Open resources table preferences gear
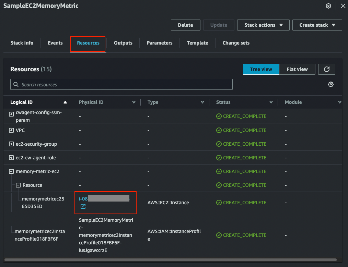The width and height of the screenshot is (348, 267). 331,84
